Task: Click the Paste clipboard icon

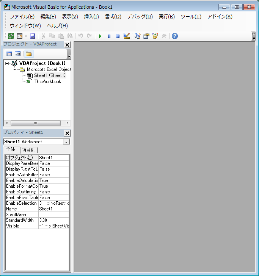Action: (x=61, y=36)
